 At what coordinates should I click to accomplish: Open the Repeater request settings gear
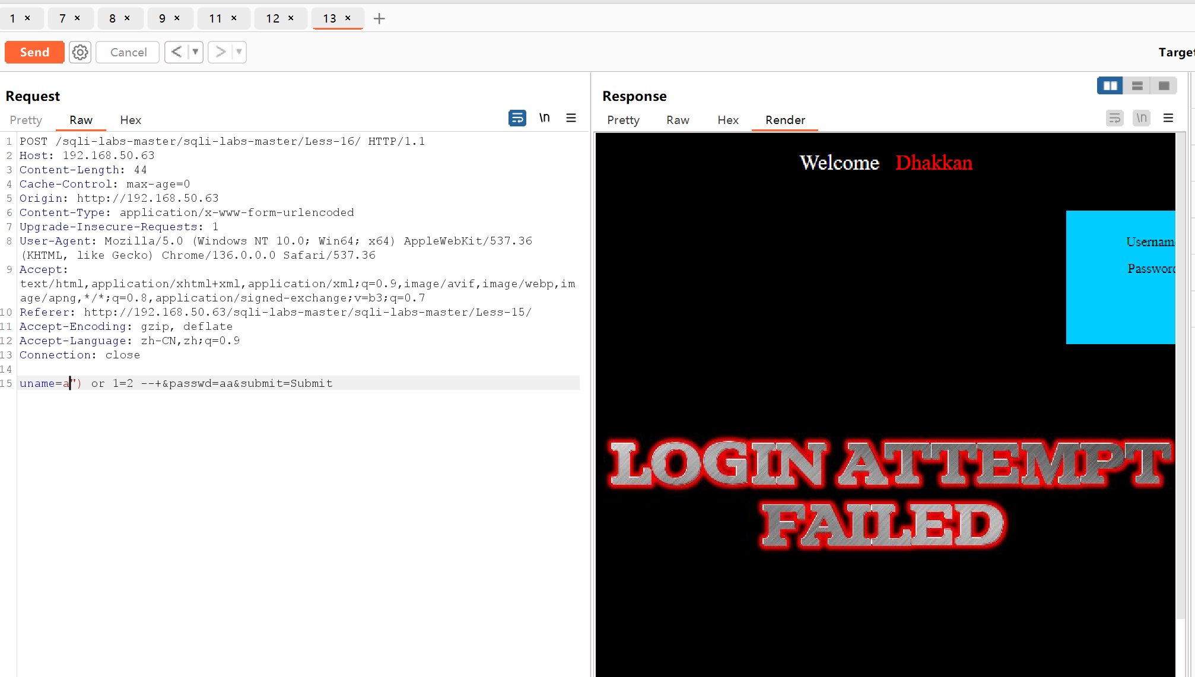point(80,52)
